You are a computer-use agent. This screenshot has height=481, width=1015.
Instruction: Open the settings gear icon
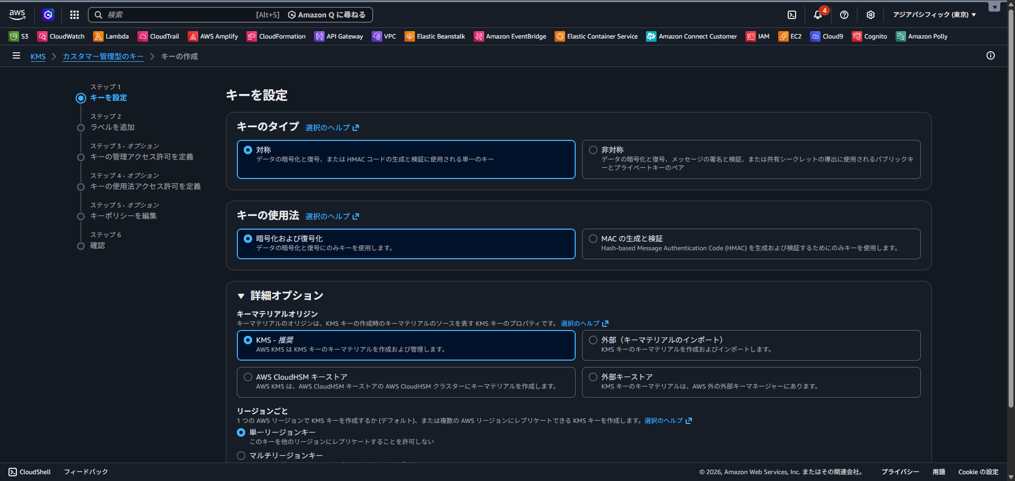[871, 15]
